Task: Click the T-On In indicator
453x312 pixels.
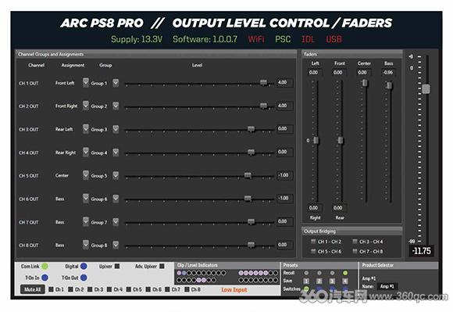Action: coord(45,278)
